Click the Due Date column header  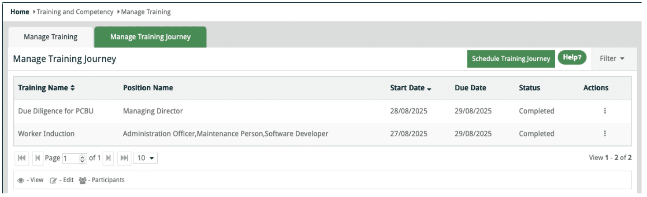[470, 88]
